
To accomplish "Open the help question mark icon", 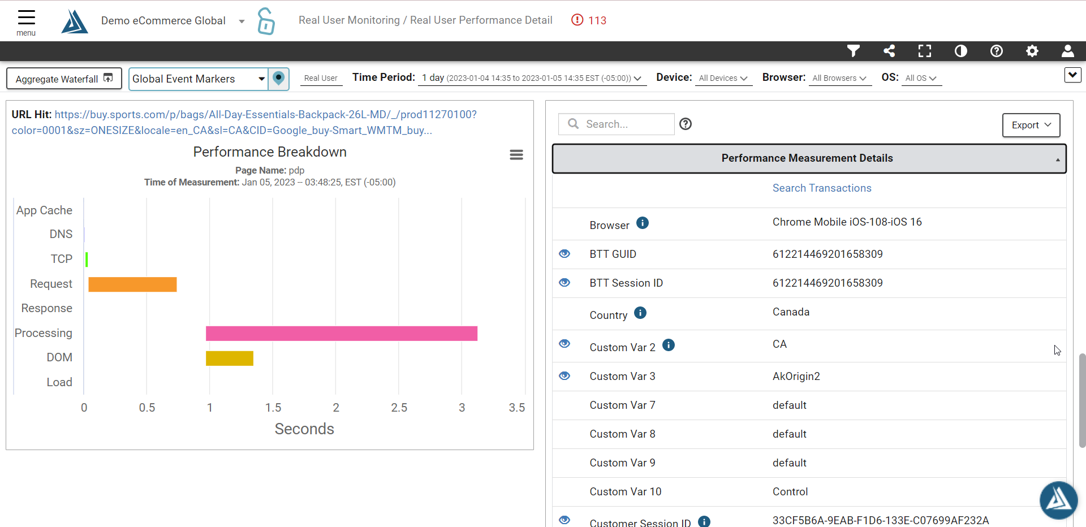I will click(997, 51).
